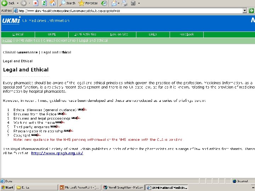Open the New on Site navigation tab
The width and height of the screenshot is (255, 191).
click(x=119, y=34)
